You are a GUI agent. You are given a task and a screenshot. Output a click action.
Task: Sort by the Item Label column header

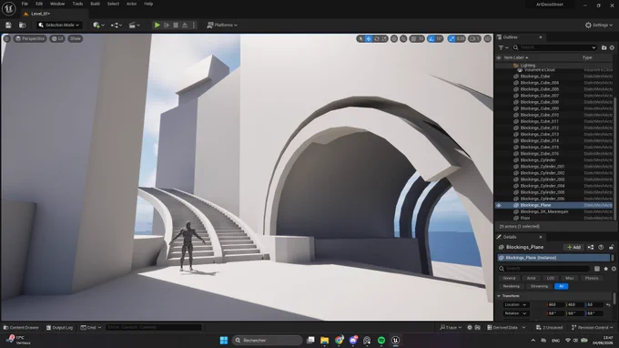515,57
